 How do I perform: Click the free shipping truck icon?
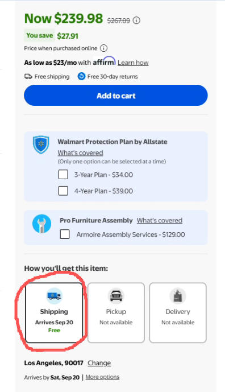(28, 76)
